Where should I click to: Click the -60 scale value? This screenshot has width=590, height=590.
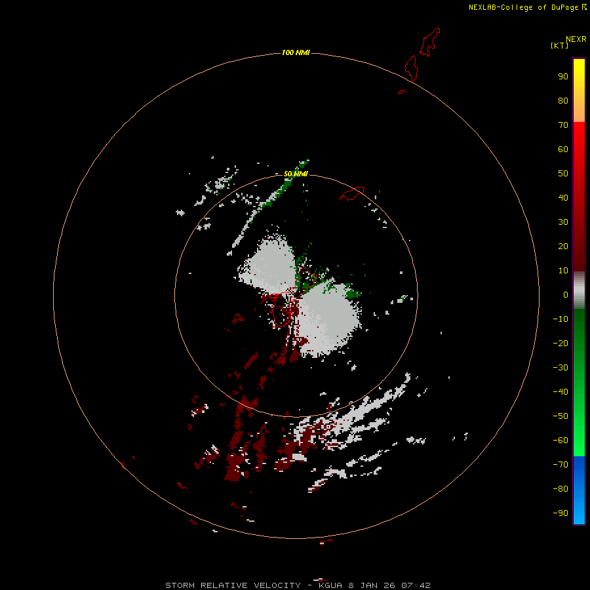560,441
